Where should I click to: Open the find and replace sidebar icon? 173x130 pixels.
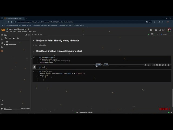pyautogui.click(x=2, y=39)
